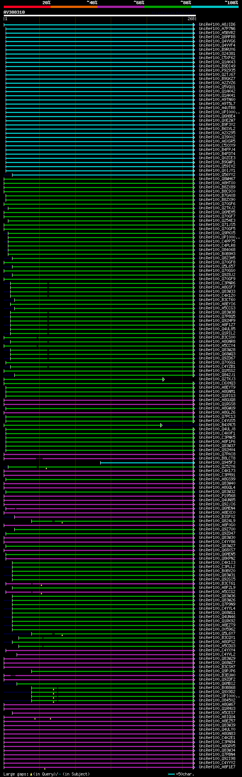Click the '=50char.' scale legend
Viewport: 242px width, 777px height.
(181, 774)
